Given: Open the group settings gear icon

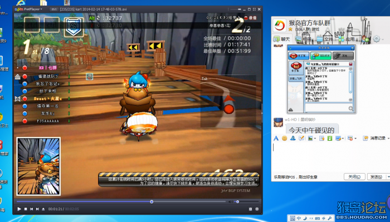Looking at the screenshot, I should tap(376, 39).
